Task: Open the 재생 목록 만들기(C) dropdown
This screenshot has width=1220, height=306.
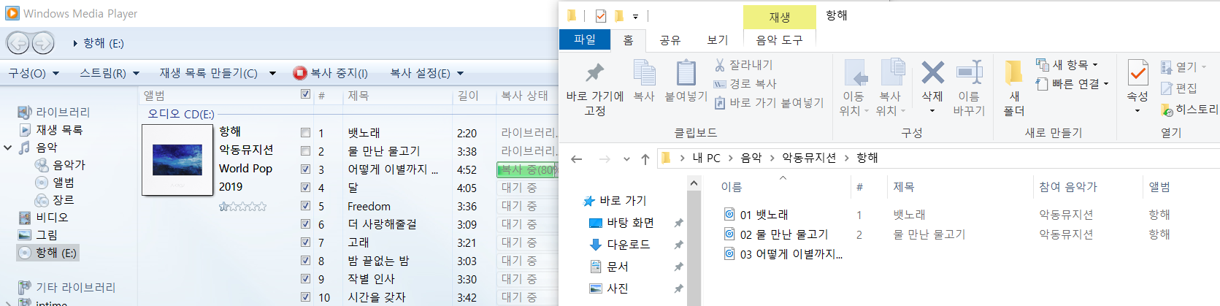Action: click(x=218, y=73)
